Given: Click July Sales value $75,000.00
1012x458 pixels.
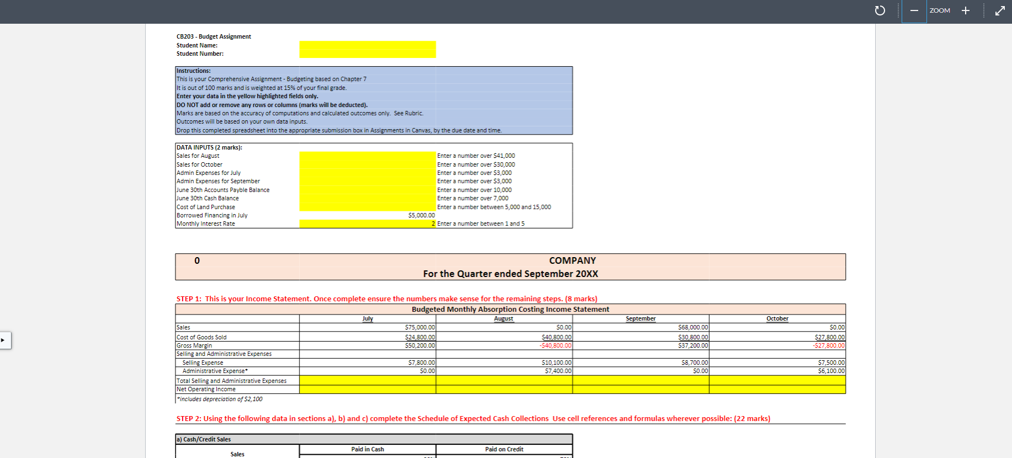Looking at the screenshot, I should (x=420, y=327).
